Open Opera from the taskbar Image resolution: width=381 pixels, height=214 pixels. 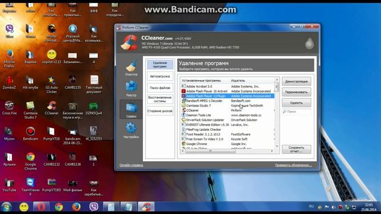41,207
